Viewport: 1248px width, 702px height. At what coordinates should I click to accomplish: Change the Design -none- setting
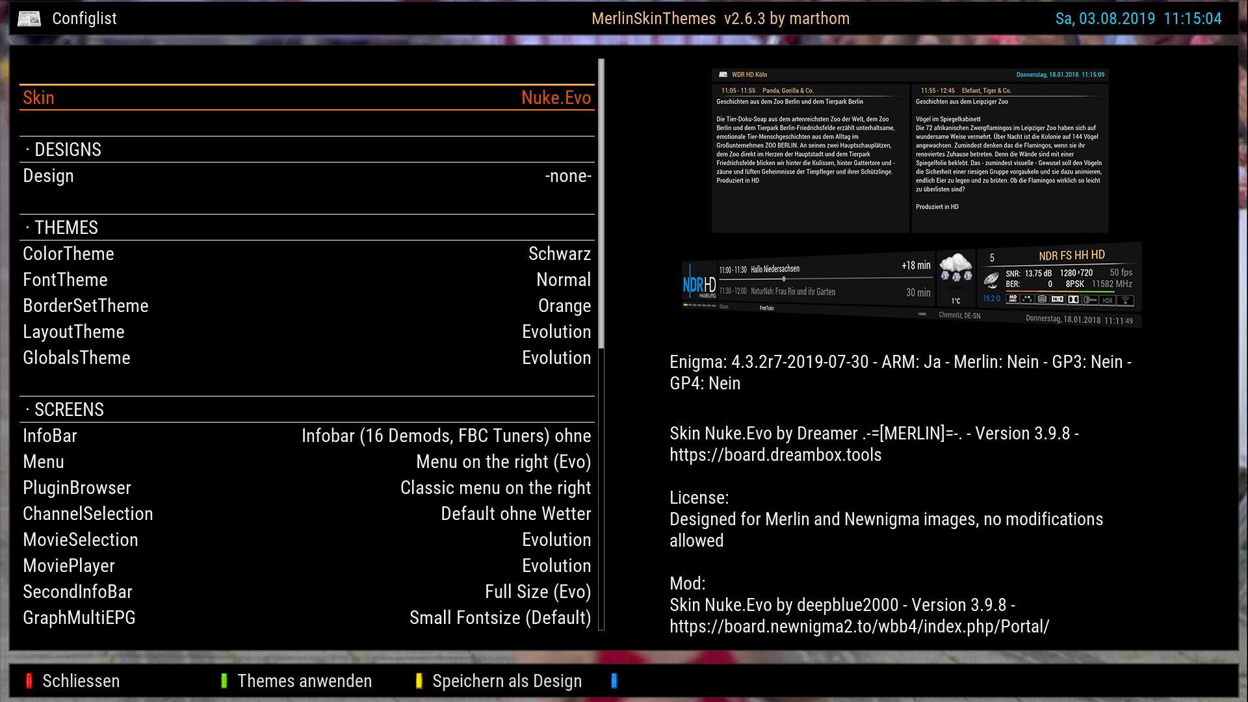307,176
